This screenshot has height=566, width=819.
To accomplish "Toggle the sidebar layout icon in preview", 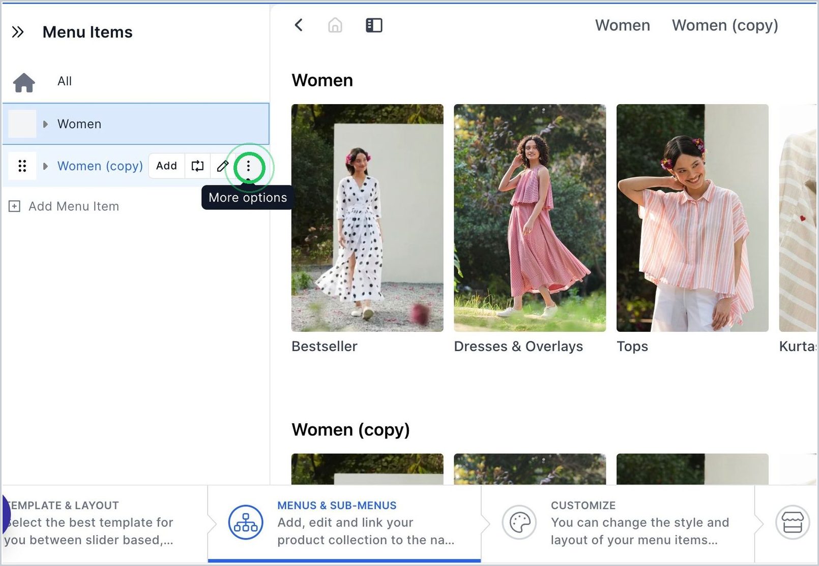I will [x=374, y=25].
